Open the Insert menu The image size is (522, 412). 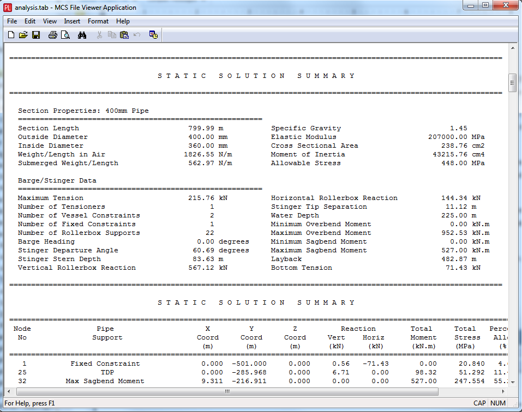pos(72,21)
